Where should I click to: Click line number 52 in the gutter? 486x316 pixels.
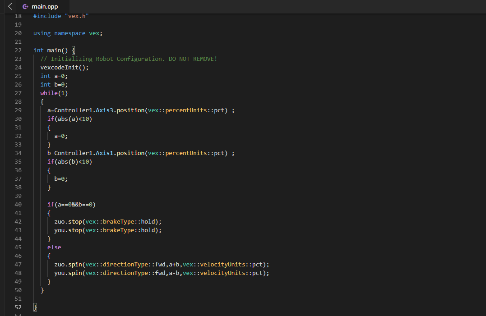[x=18, y=307]
